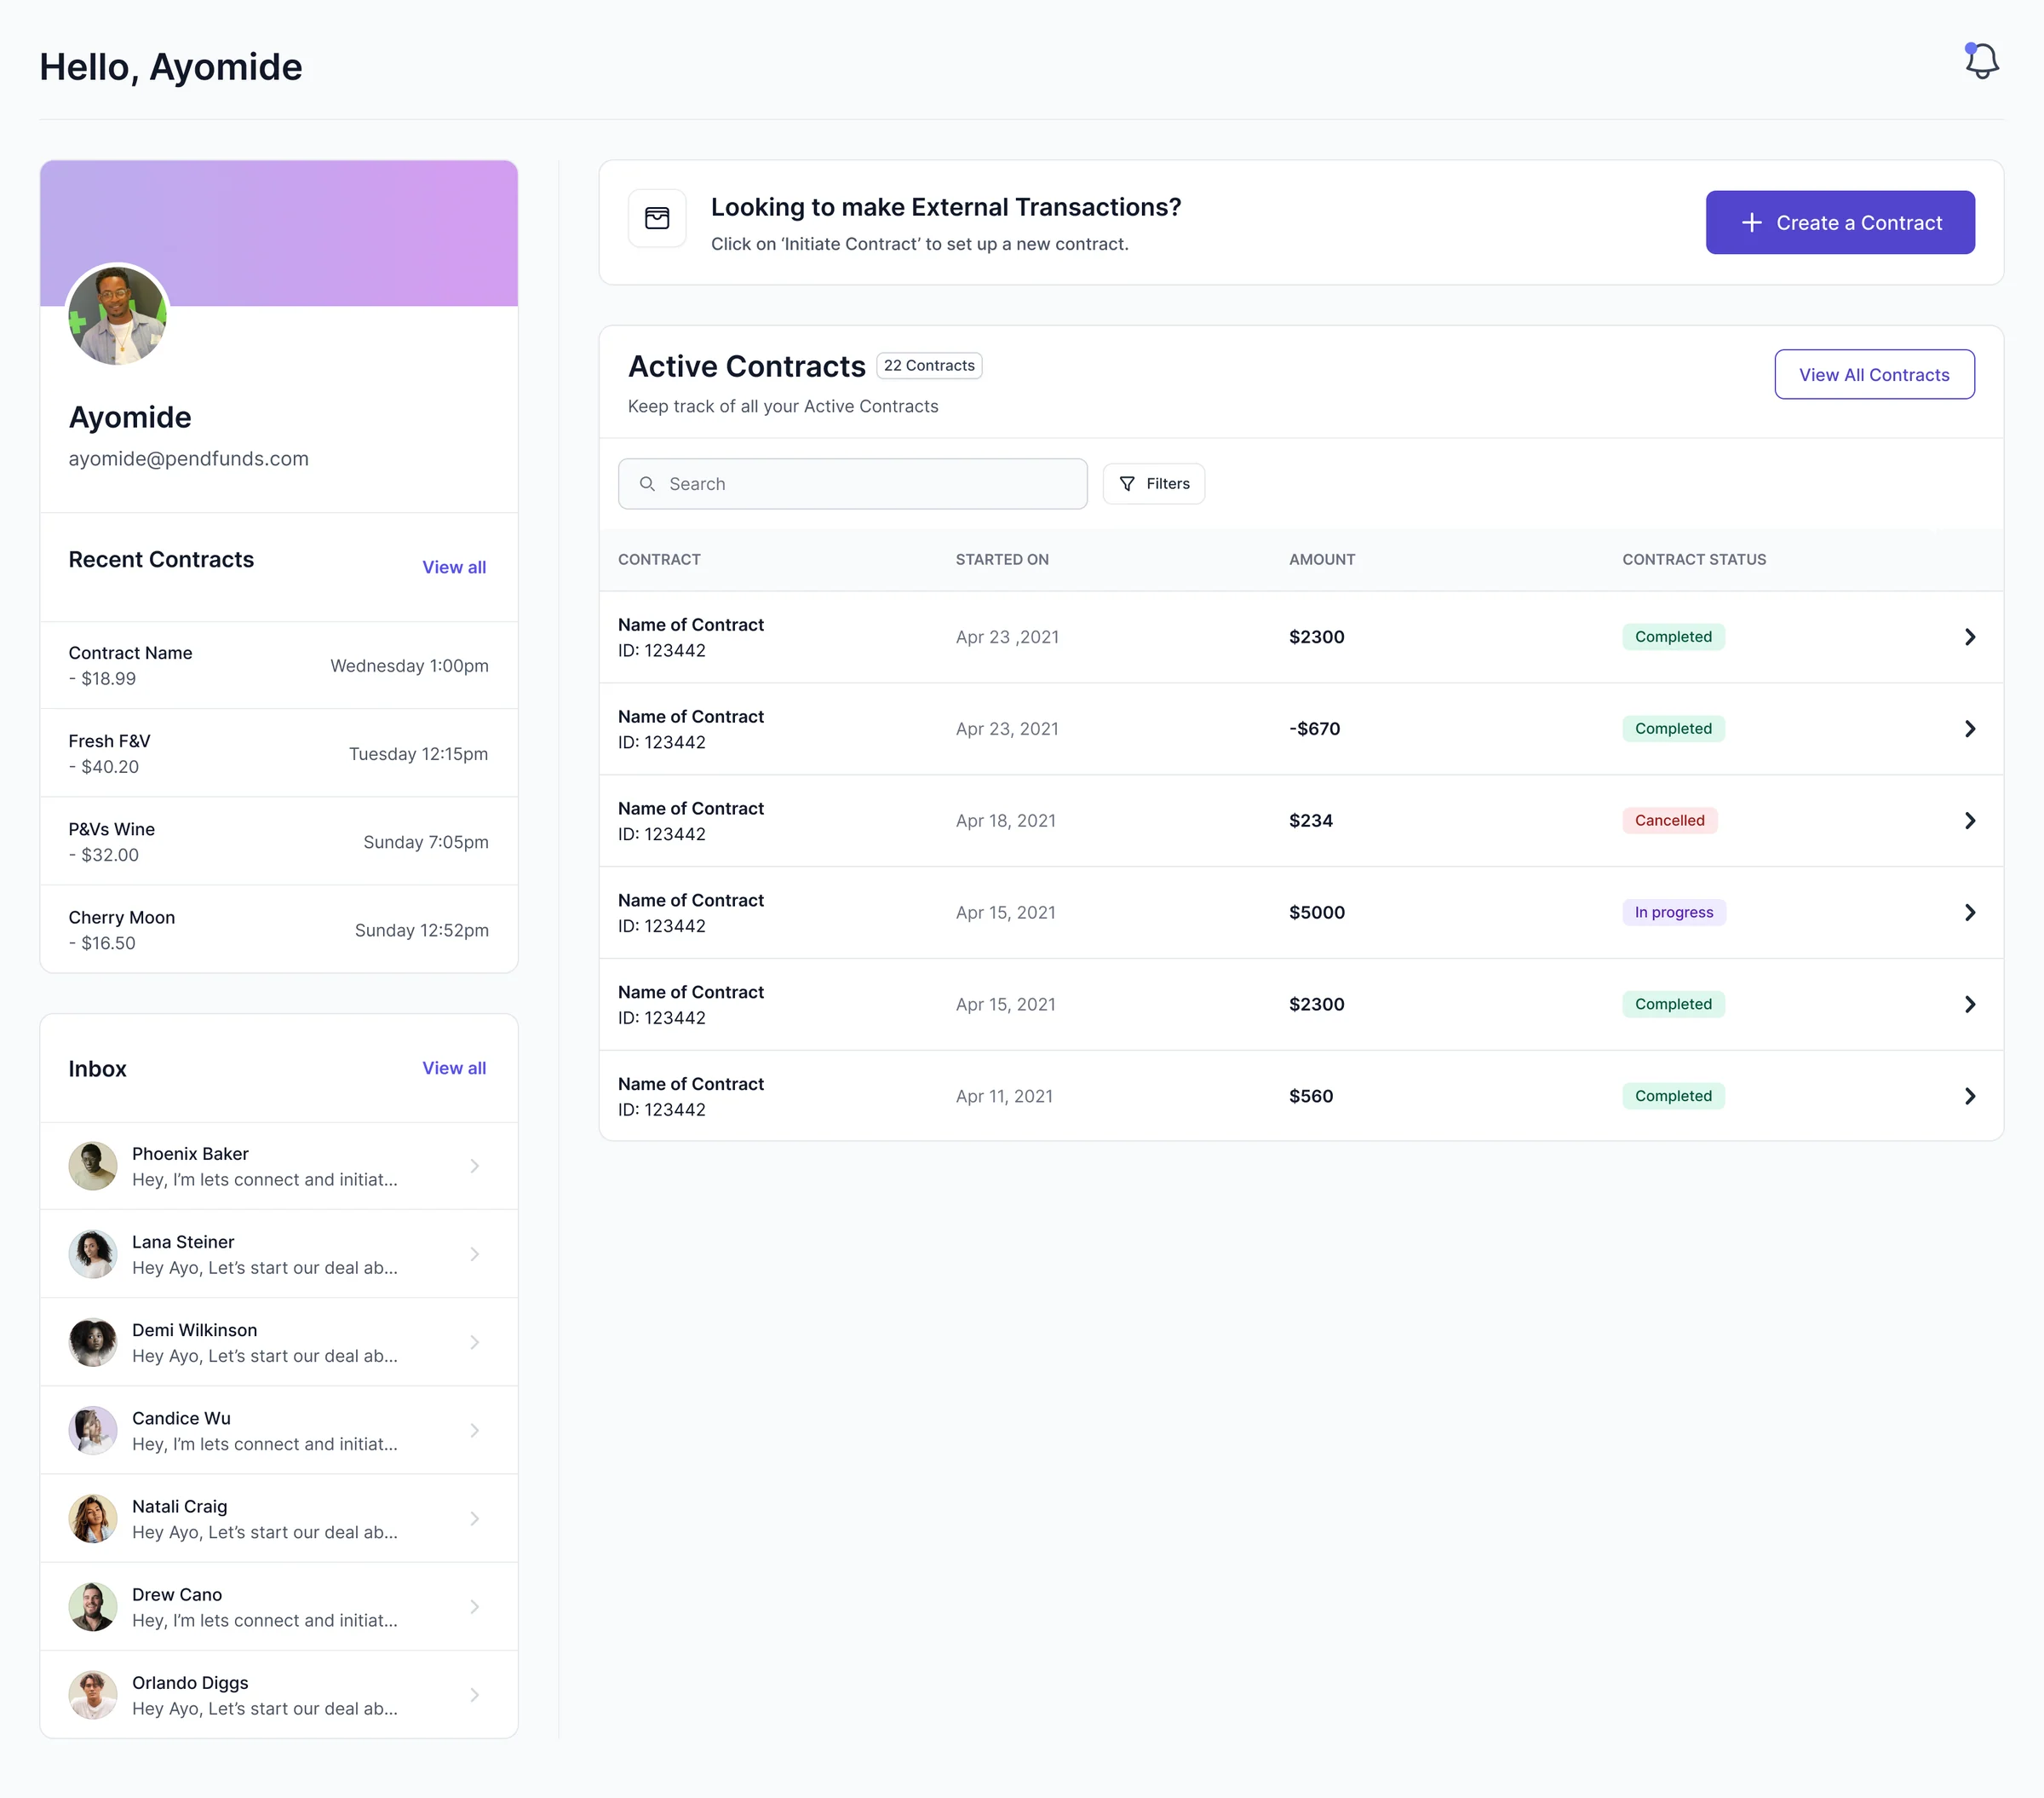Expand the -$670 contract row arrow
Image resolution: width=2044 pixels, height=1798 pixels.
pos(1970,729)
